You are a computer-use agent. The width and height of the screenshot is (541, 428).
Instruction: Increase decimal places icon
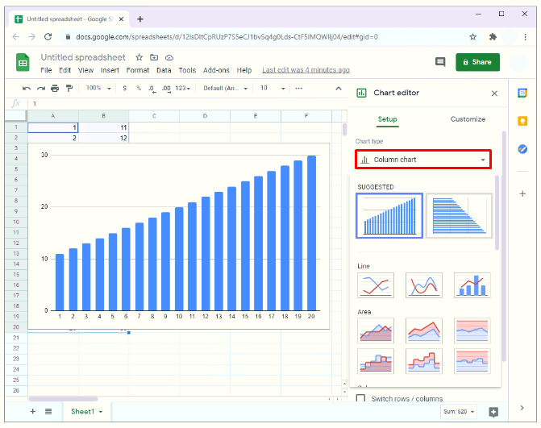tap(166, 89)
